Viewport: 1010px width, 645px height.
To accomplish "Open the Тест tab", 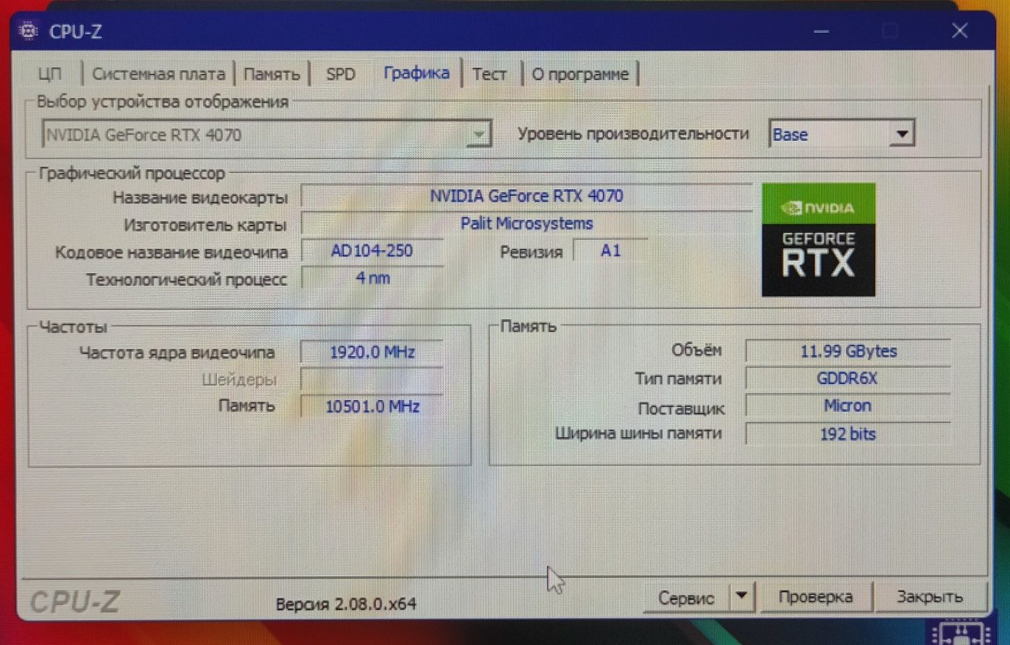I will (x=489, y=74).
